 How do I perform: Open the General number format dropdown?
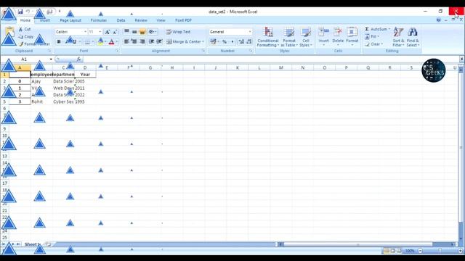250,32
